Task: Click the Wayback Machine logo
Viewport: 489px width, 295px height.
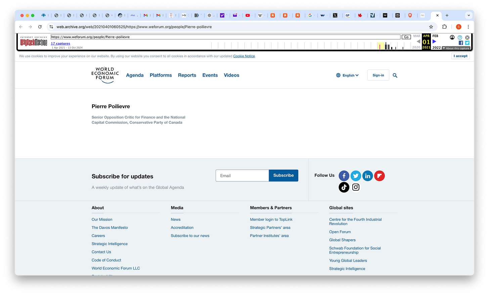Action: [x=34, y=41]
